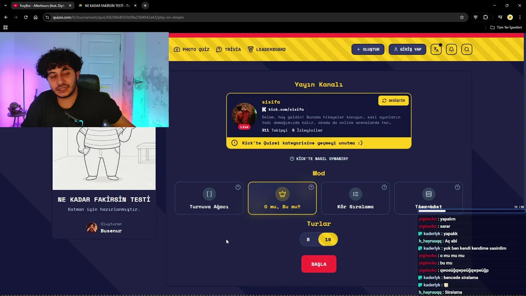Click the download extension icon in toolbar
The image size is (526, 296).
click(475, 17)
